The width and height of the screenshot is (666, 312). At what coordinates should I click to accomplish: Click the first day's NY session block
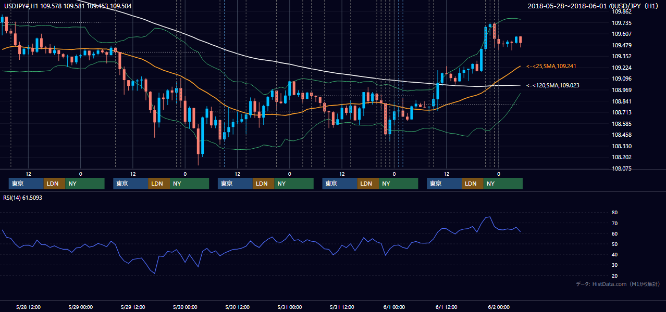point(85,184)
